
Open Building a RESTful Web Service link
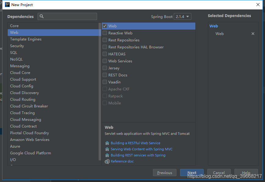(135, 143)
